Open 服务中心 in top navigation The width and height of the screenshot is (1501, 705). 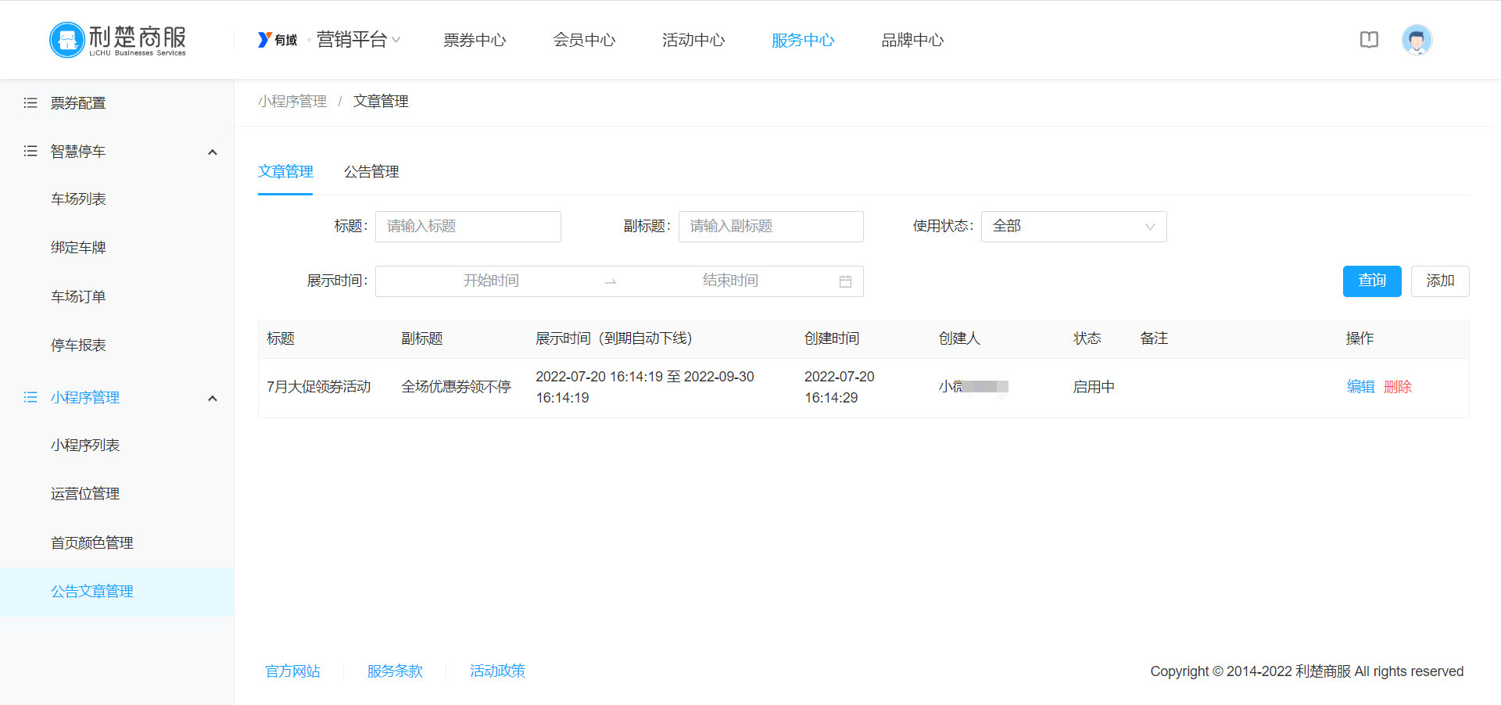[803, 40]
